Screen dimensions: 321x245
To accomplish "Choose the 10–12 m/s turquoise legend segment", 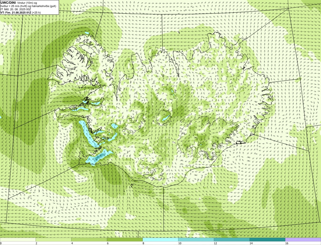I will click(x=196, y=239).
